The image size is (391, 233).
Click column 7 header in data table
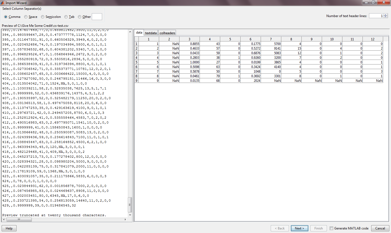(x=271, y=39)
